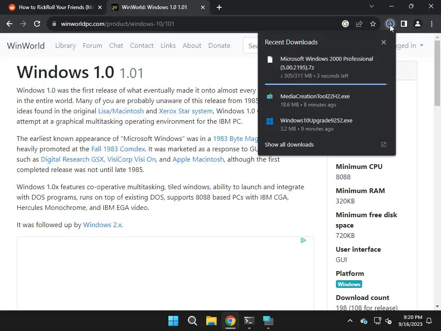The width and height of the screenshot is (441, 331).
Task: Open MediaCreationTool22H2.exe from downloads
Action: [315, 96]
